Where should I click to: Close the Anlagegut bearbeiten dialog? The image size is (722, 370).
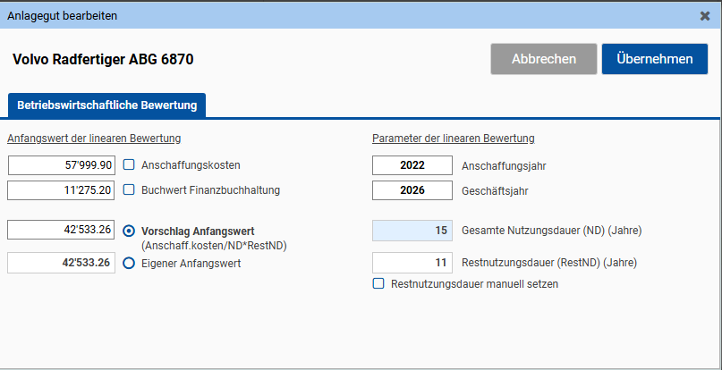704,16
